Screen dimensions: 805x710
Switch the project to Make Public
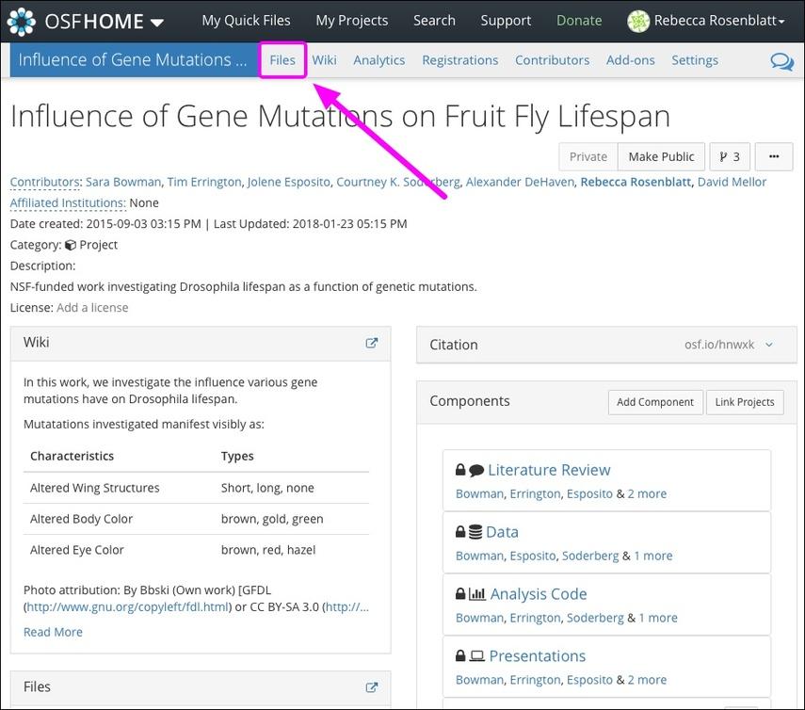[661, 156]
